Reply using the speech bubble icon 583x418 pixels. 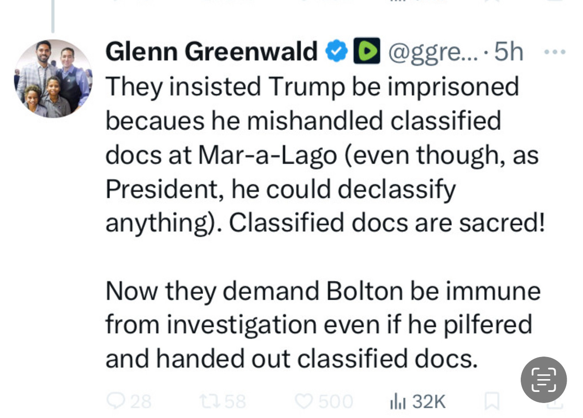(116, 401)
